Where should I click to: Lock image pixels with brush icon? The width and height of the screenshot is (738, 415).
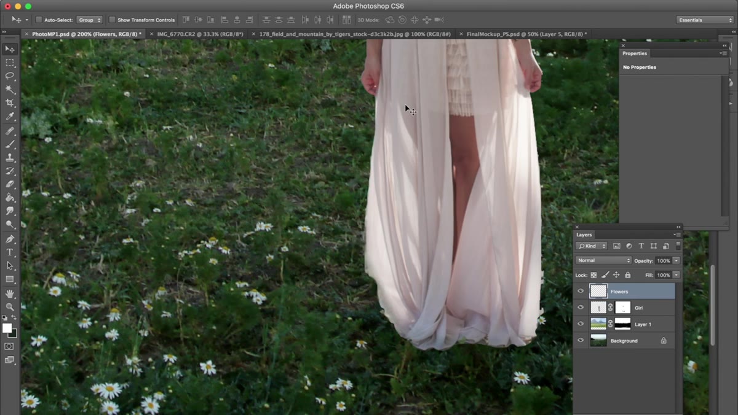pyautogui.click(x=605, y=275)
